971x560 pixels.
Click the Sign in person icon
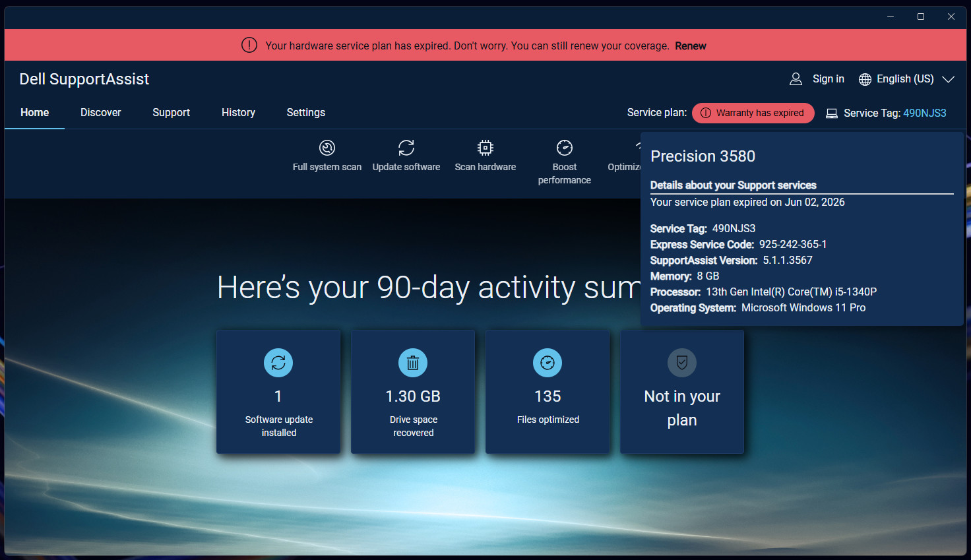point(796,79)
